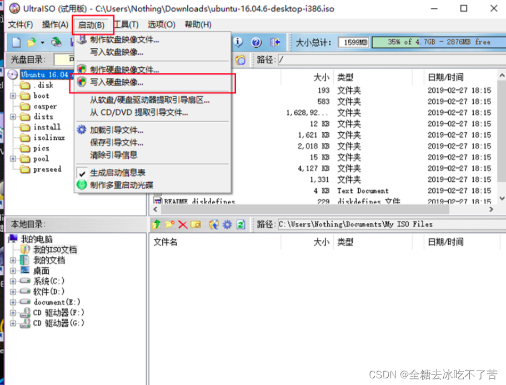Click the disc path field showing /
This screenshot has height=385, width=506.
(x=392, y=59)
